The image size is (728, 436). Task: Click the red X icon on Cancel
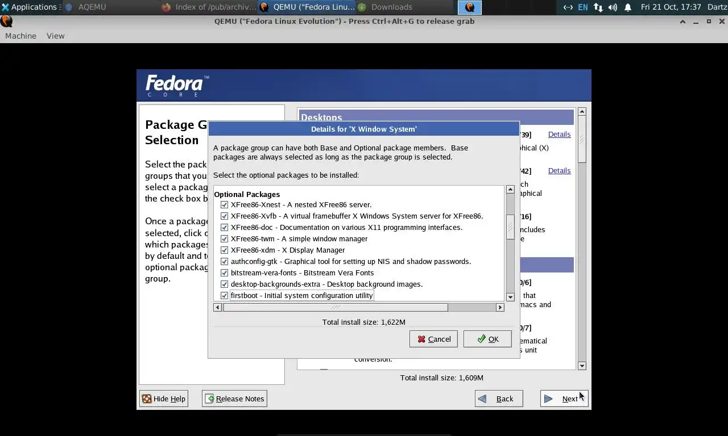[x=421, y=339]
